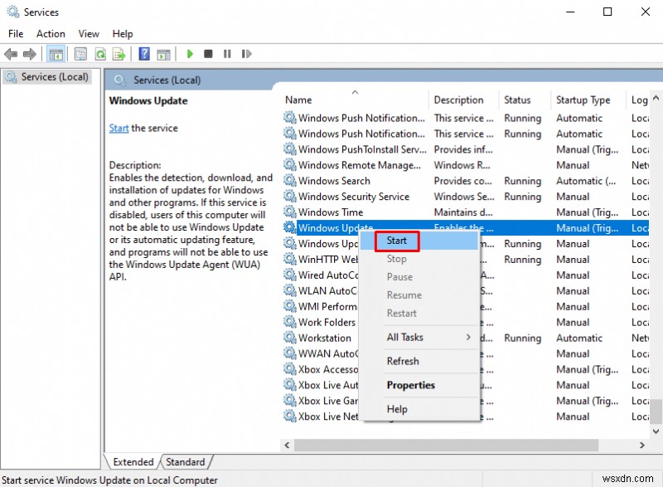This screenshot has height=487, width=663.
Task: Select the Work Folders service name
Action: [x=327, y=322]
